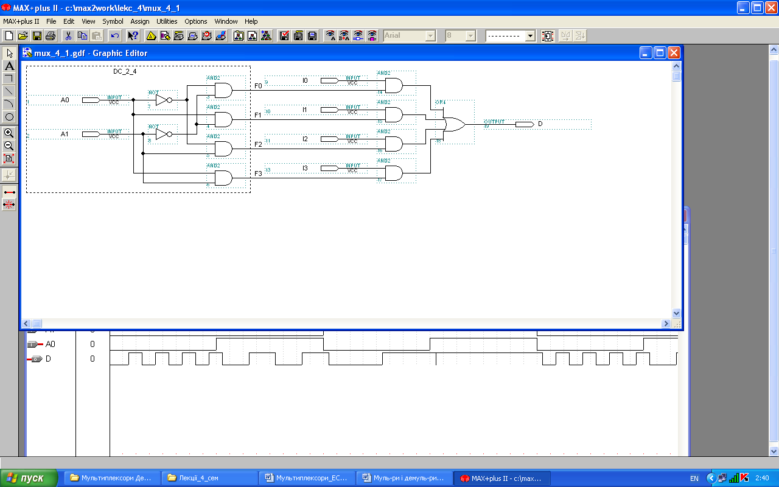Open the Symbol menu
Viewport: 779px width, 487px height.
(x=113, y=21)
